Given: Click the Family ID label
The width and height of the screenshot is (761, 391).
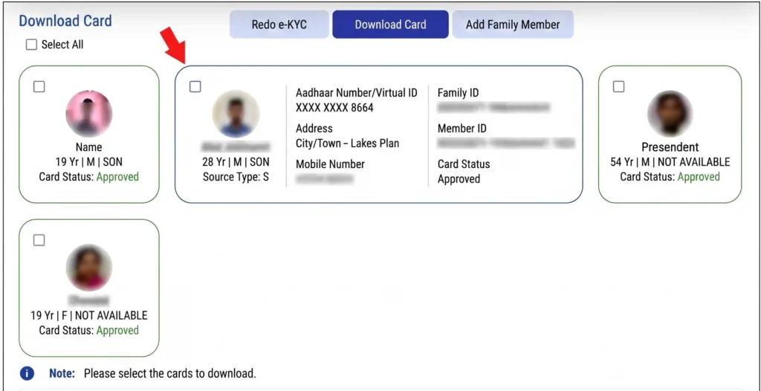Looking at the screenshot, I should tap(458, 92).
